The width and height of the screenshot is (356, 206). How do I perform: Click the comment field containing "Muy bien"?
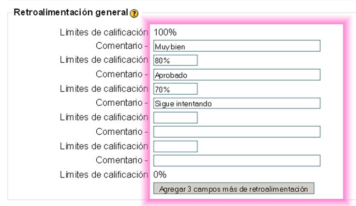(x=237, y=46)
